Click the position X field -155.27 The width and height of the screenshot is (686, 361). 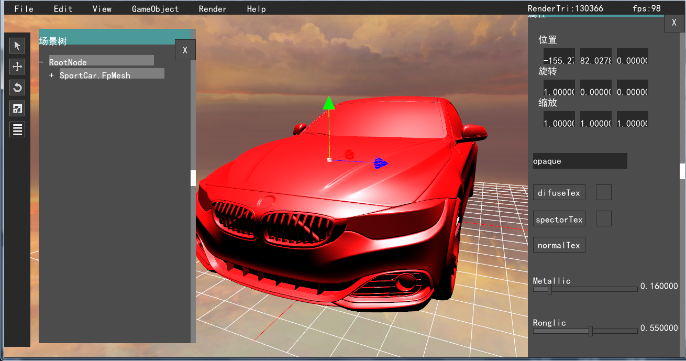(x=559, y=57)
